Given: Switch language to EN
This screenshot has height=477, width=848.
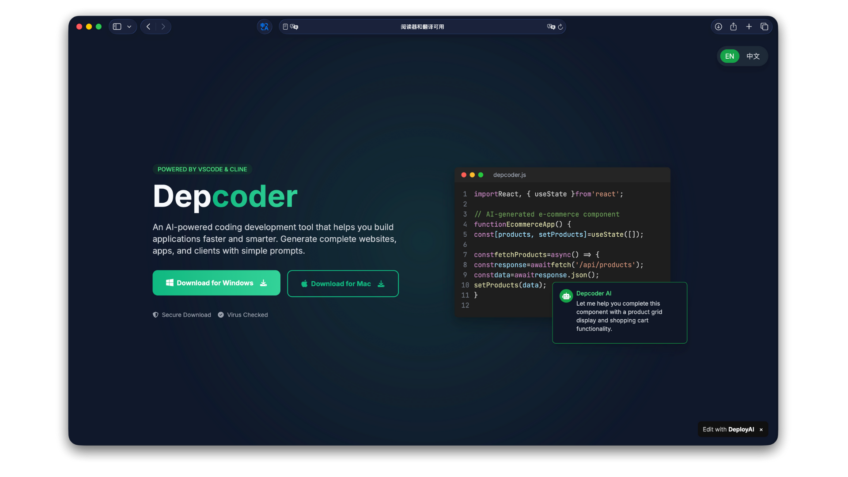Looking at the screenshot, I should pos(730,56).
